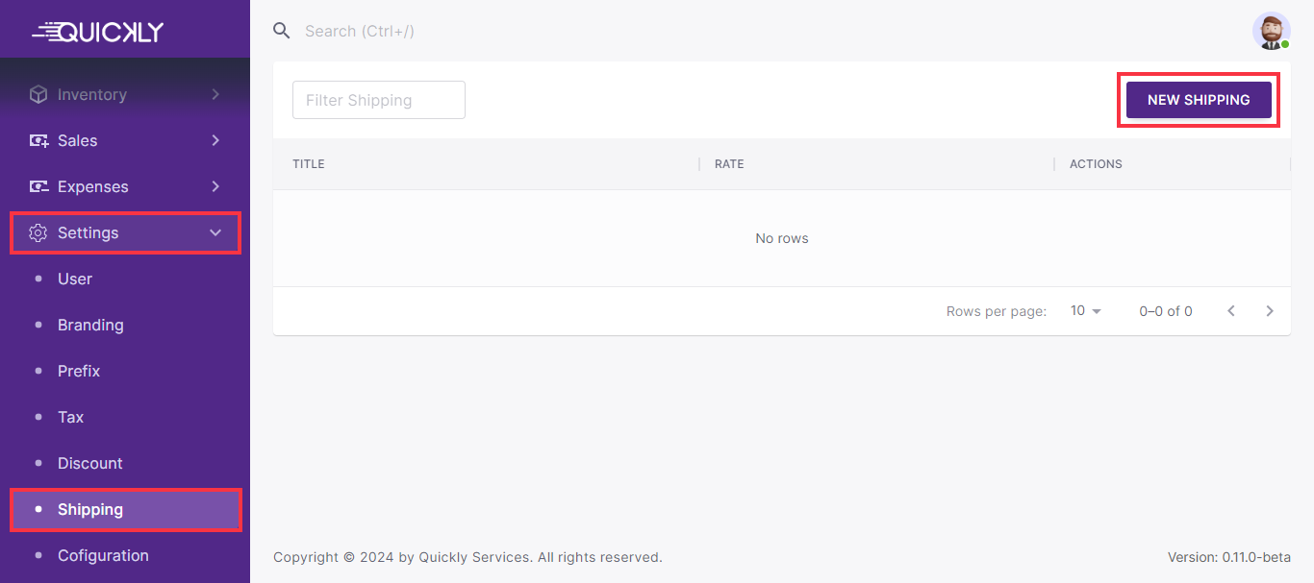
Task: Open the user avatar profile menu
Action: 1270,31
